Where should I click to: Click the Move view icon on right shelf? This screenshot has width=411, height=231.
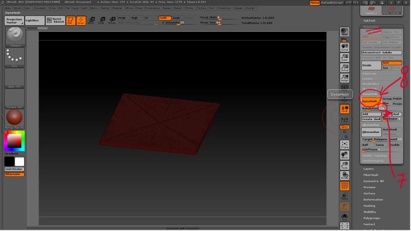(x=344, y=155)
